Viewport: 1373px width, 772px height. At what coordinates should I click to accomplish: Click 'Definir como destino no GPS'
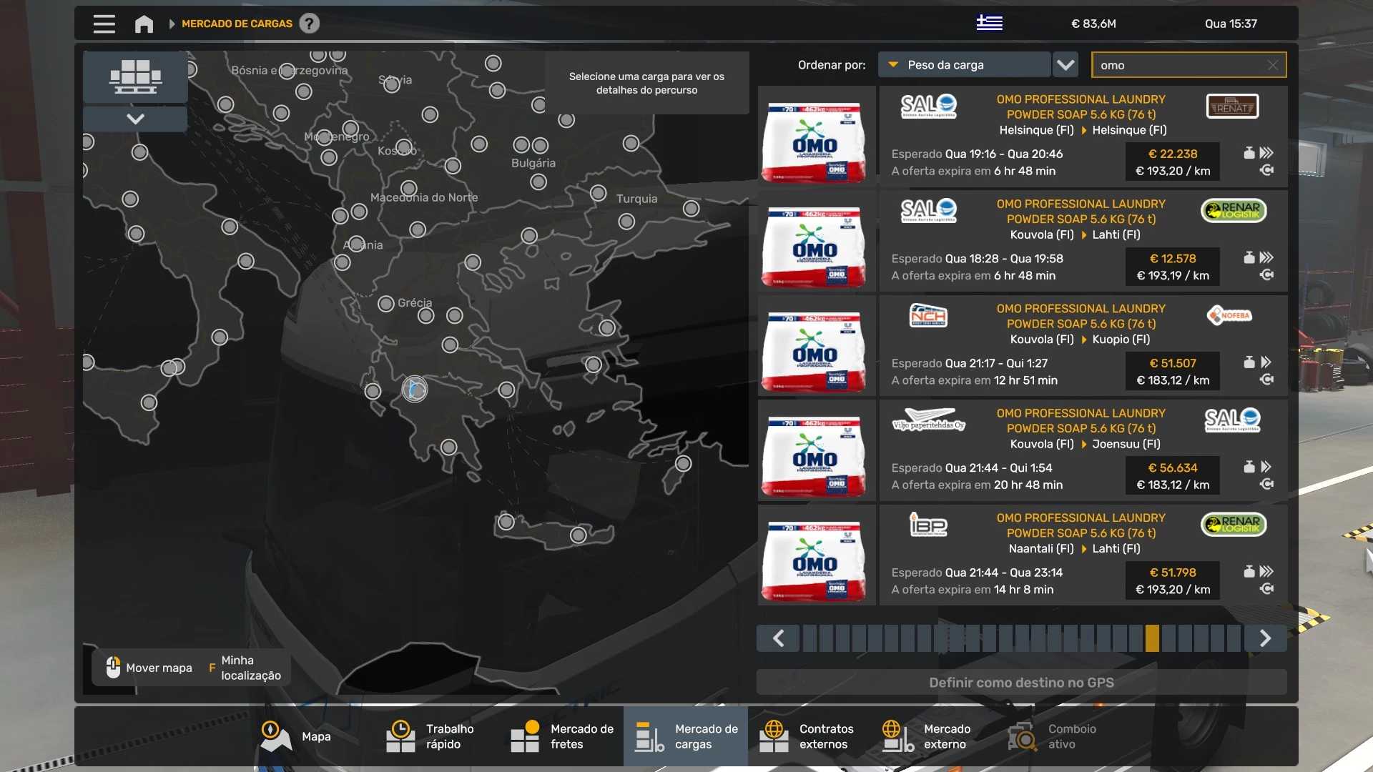coord(1021,683)
